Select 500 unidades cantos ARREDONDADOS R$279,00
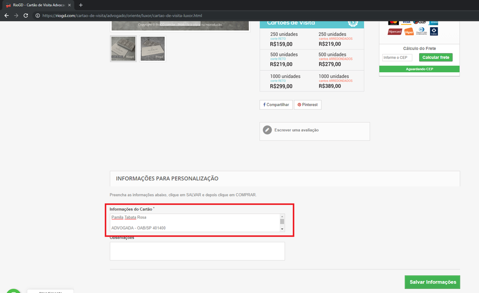Image resolution: width=479 pixels, height=293 pixels. [335, 59]
